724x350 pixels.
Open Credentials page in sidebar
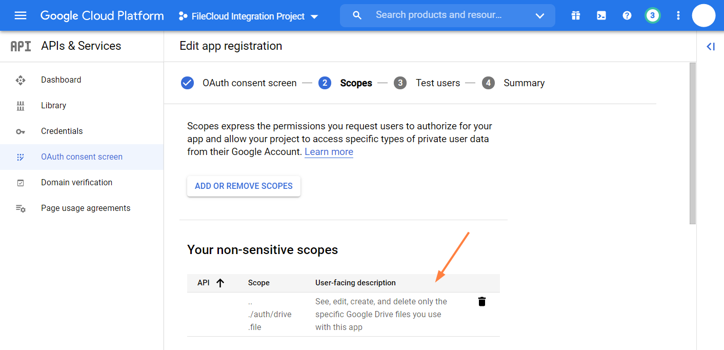click(x=62, y=131)
